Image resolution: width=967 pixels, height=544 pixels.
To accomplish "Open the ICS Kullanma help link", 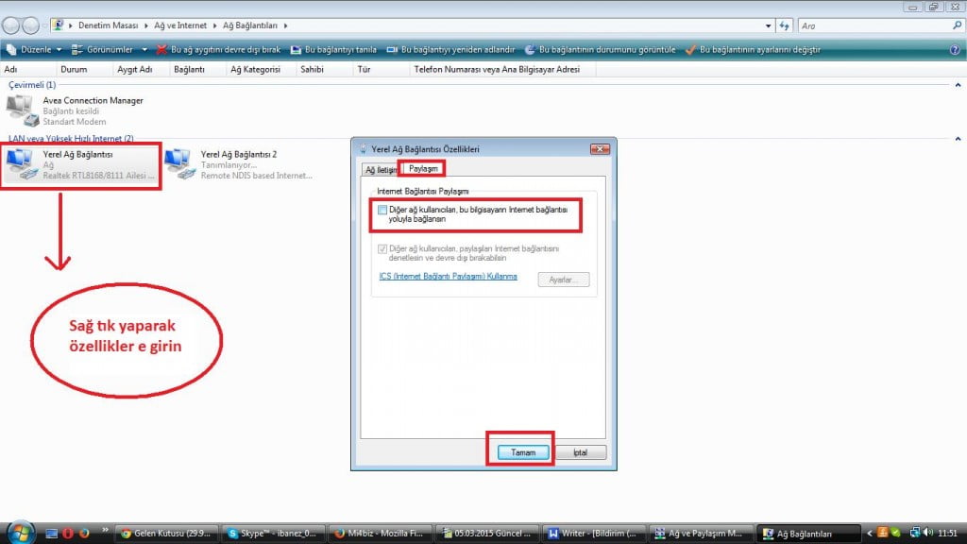I will [x=448, y=276].
